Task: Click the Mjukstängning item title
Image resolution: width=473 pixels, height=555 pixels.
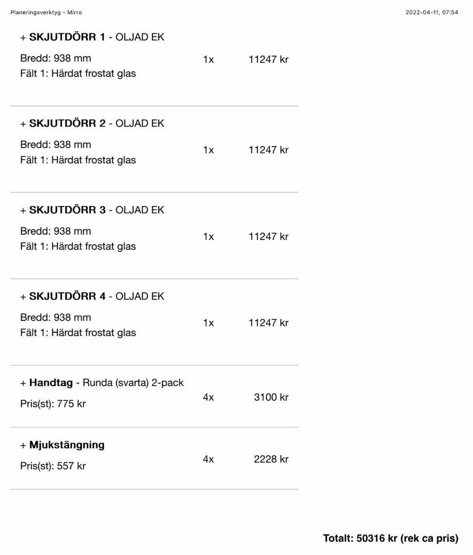Action: coord(67,445)
